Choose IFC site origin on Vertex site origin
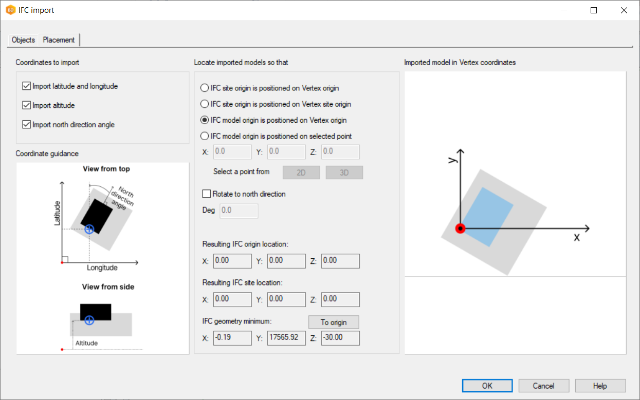The height and width of the screenshot is (400, 640). coord(205,104)
